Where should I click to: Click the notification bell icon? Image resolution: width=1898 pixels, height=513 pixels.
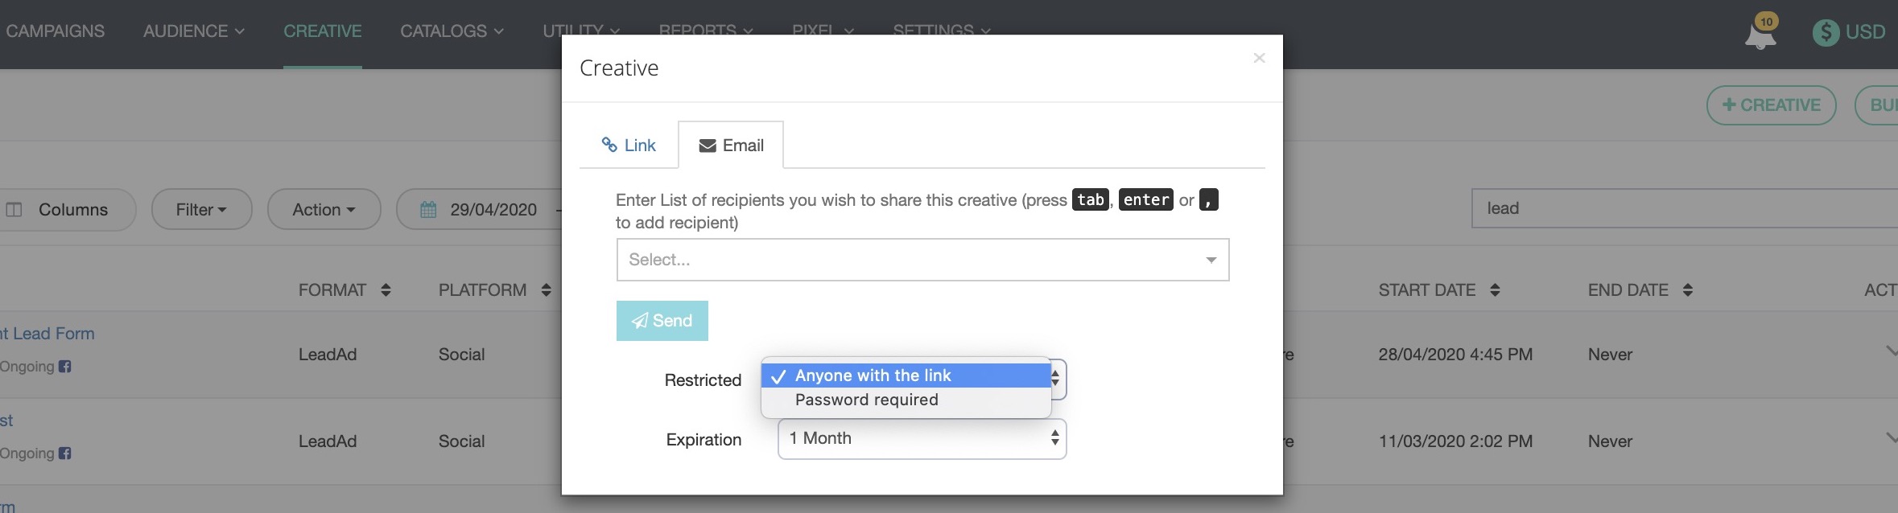1760,34
